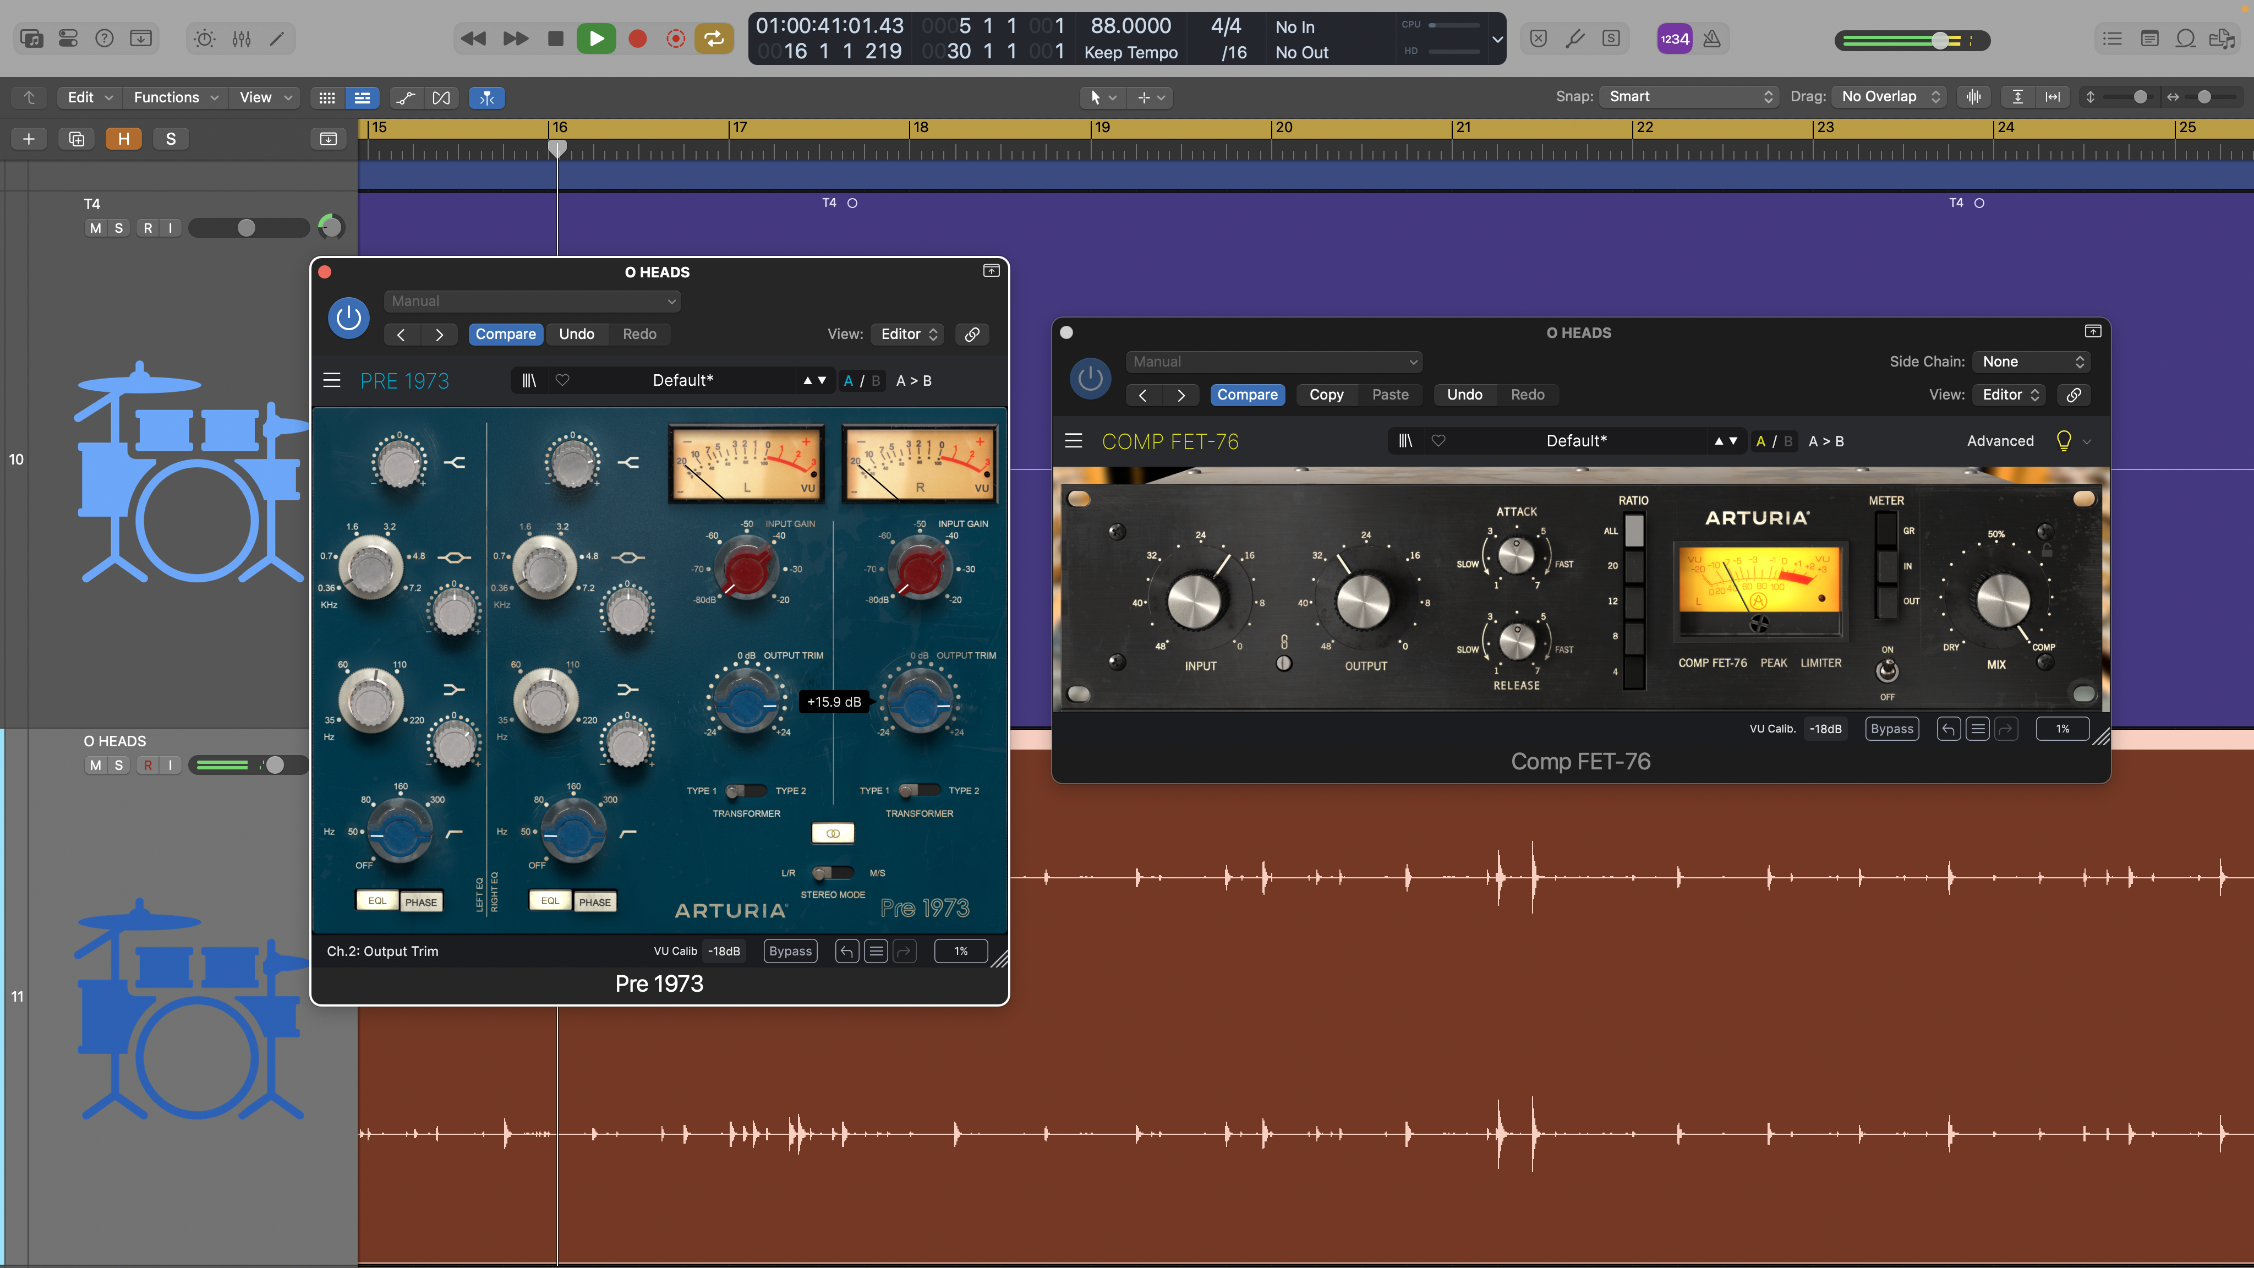Open the Loop Browser icon
This screenshot has width=2254, height=1268.
click(2186, 39)
